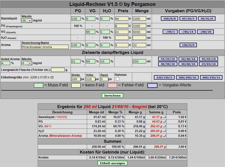Select the 65/30/5 Basisliquid preset

(188, 18)
